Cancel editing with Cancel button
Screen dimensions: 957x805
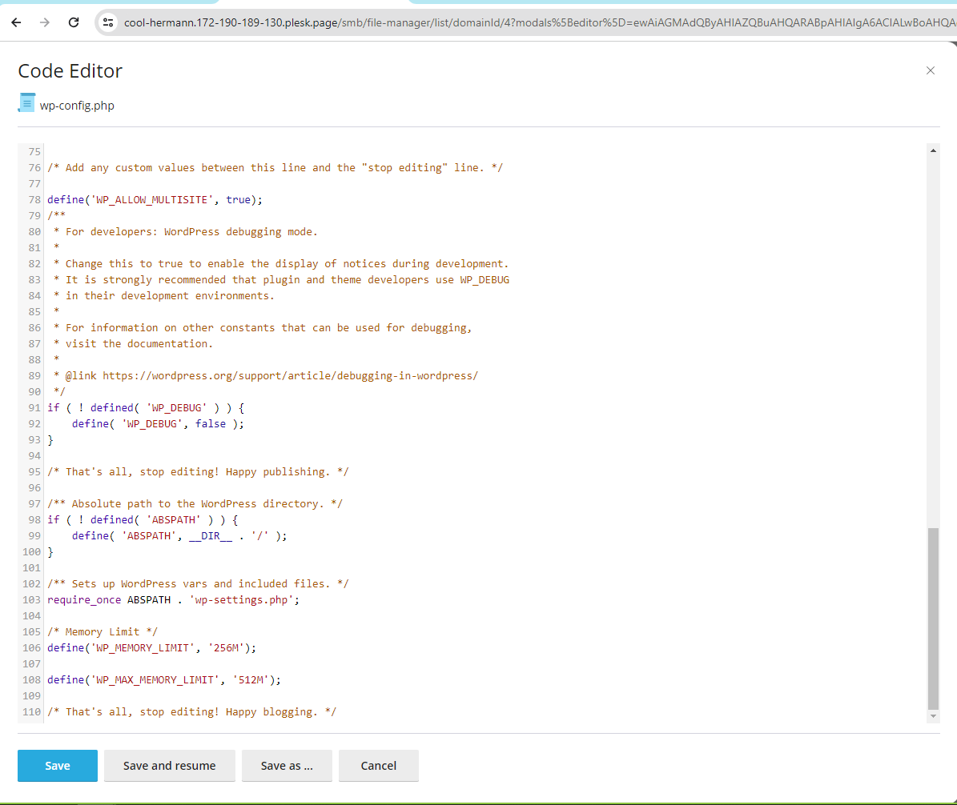379,765
